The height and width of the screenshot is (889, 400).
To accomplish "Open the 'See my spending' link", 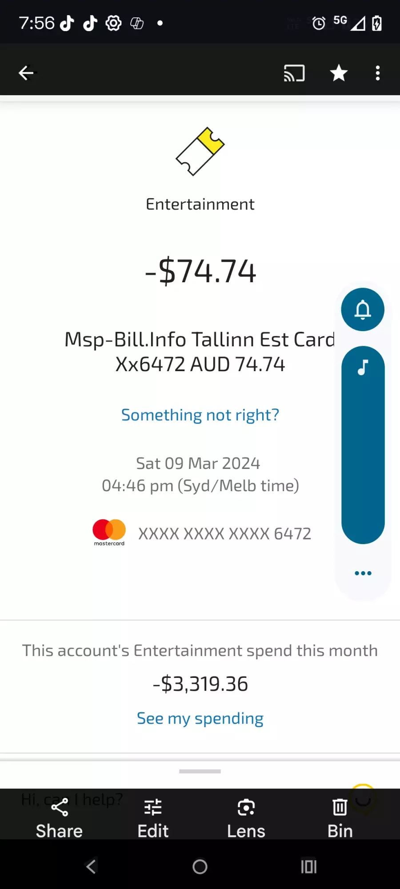I will pyautogui.click(x=200, y=718).
